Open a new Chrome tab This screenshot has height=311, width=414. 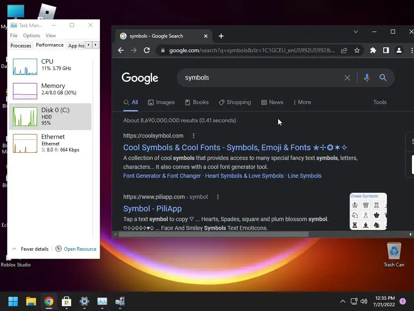pos(221,36)
